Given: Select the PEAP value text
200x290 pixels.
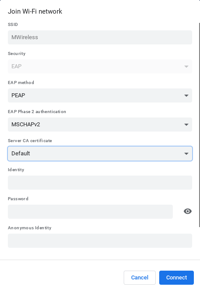Looking at the screenshot, I should [x=18, y=95].
